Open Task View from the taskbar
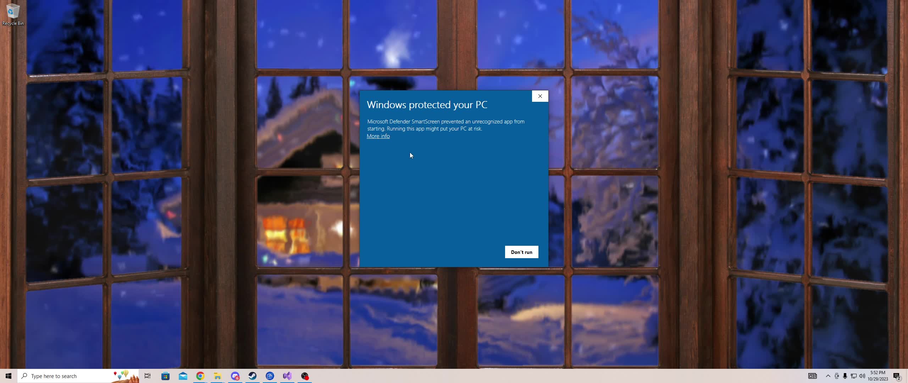The width and height of the screenshot is (908, 383). click(148, 376)
